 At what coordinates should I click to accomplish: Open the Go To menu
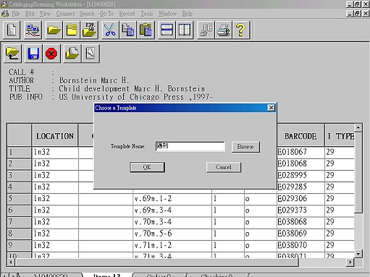click(x=106, y=14)
